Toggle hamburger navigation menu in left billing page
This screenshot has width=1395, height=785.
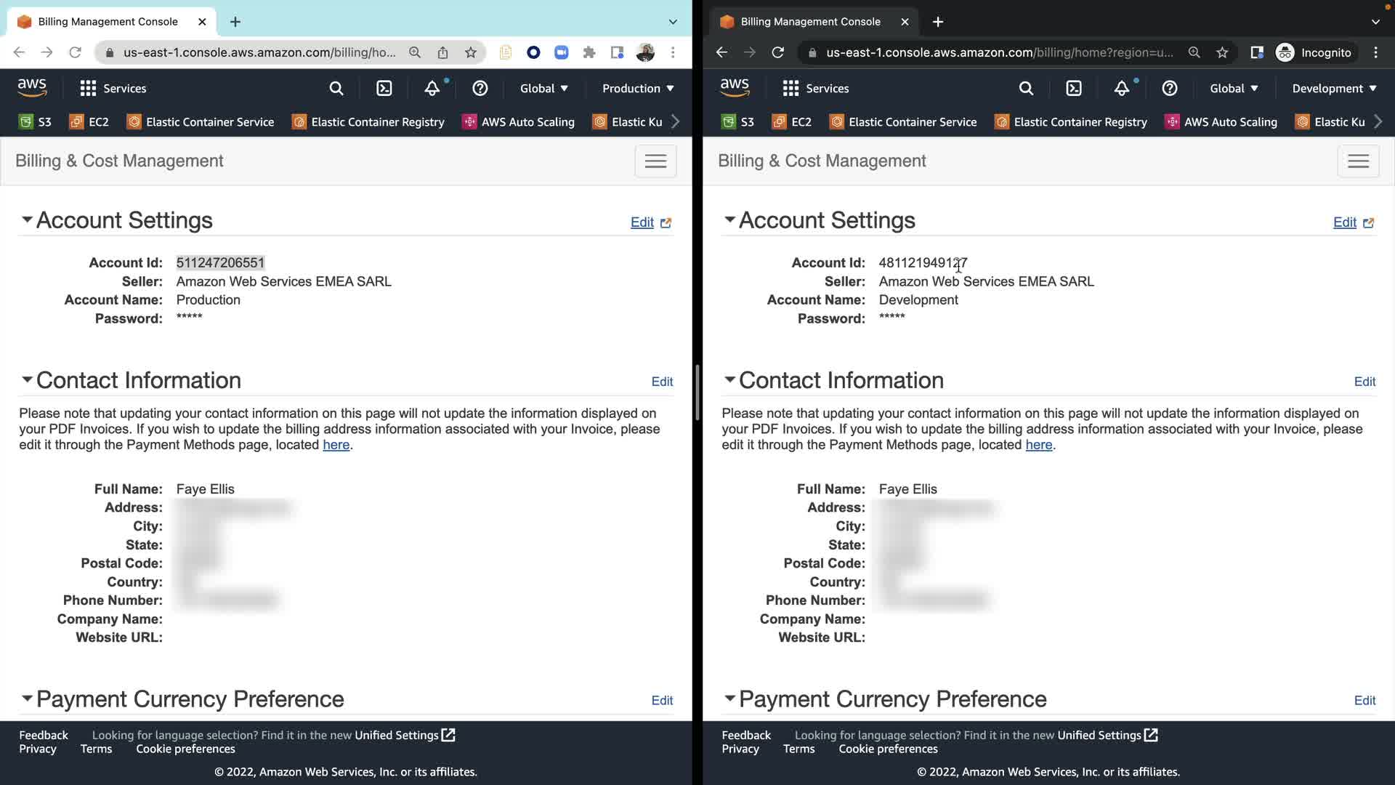[x=655, y=161]
